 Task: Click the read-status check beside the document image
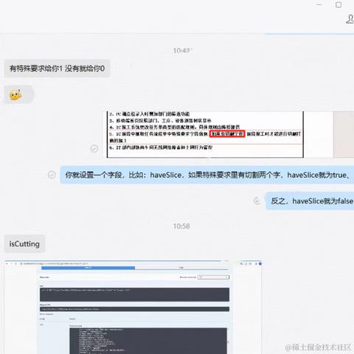click(94, 148)
